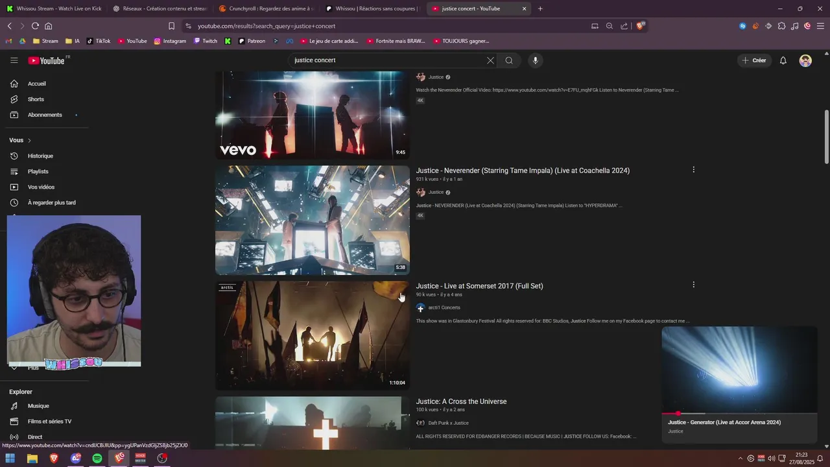830x467 pixels.
Task: Open the Instagram bookmark
Action: (170, 41)
